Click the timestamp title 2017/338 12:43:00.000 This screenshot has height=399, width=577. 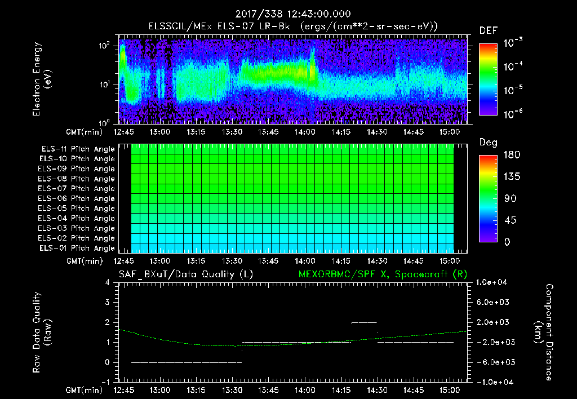293,14
